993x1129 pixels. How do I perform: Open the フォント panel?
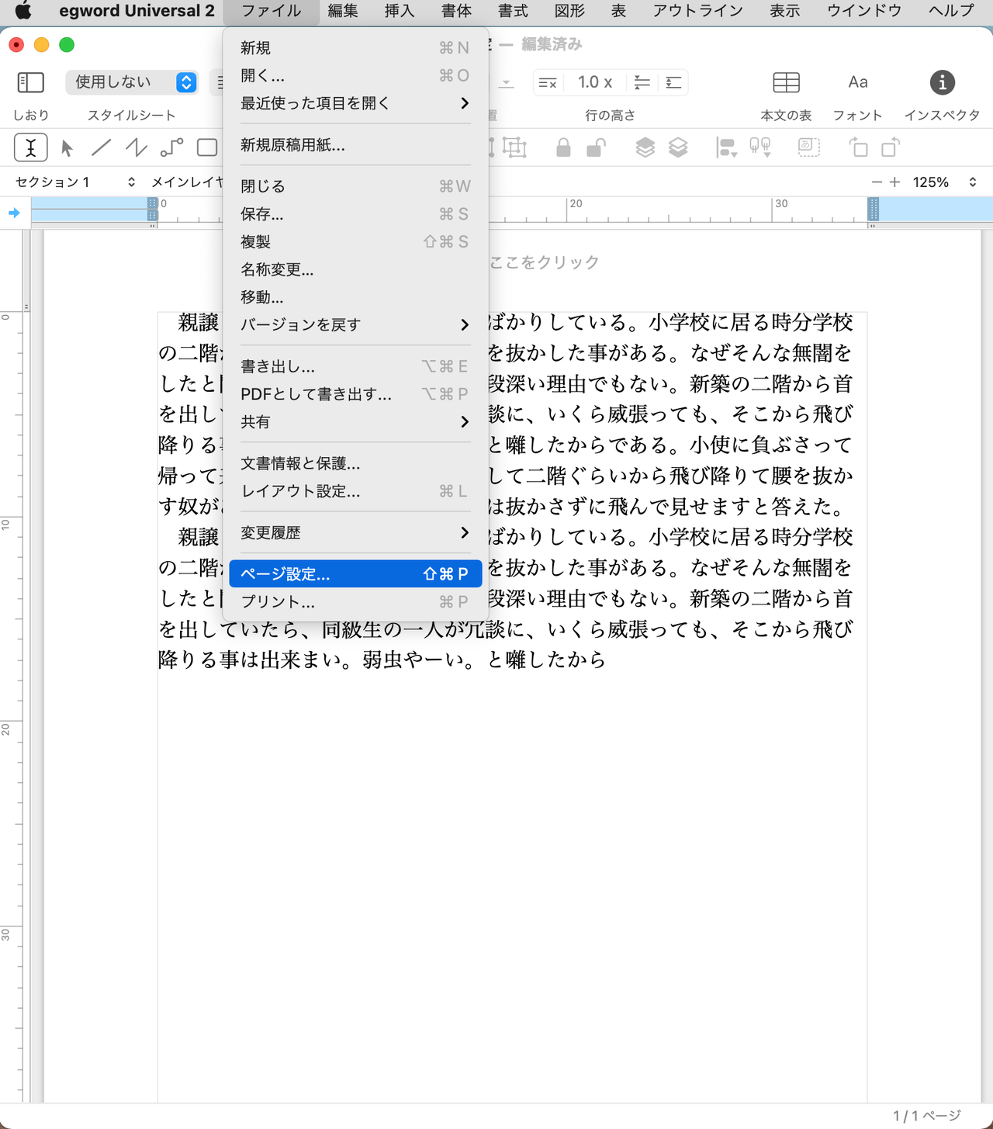coord(857,82)
